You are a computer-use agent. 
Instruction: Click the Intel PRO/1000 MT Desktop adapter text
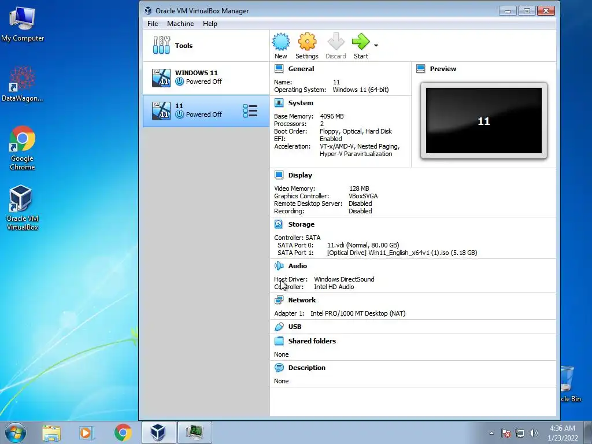(x=358, y=313)
